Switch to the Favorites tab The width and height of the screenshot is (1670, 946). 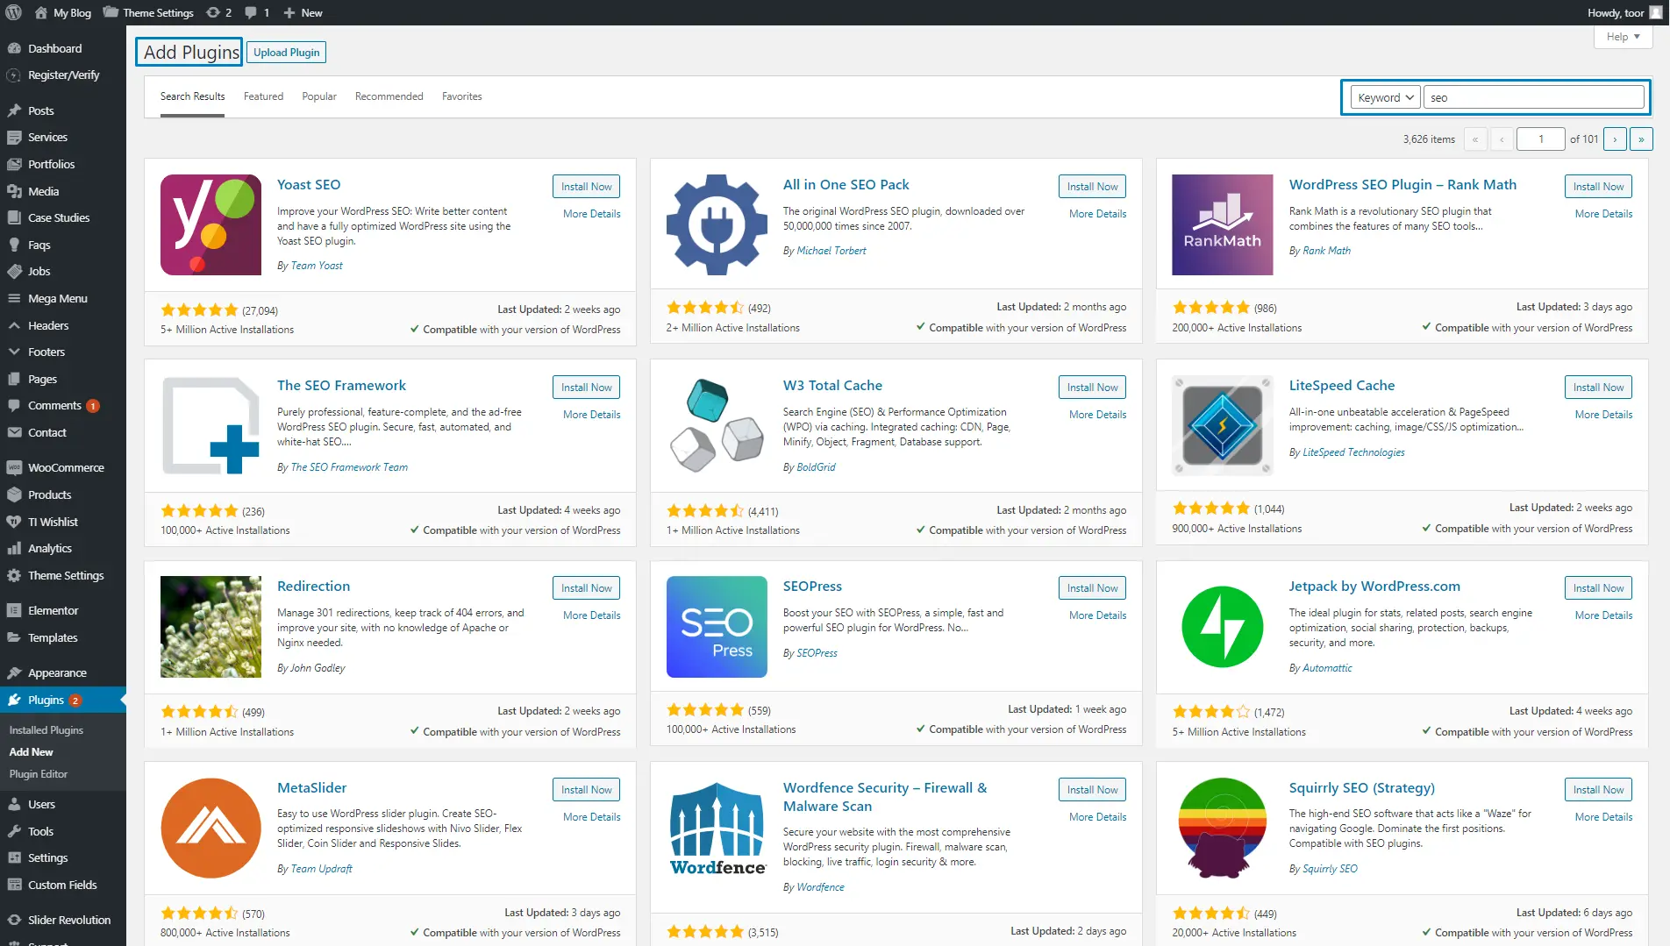pyautogui.click(x=461, y=96)
